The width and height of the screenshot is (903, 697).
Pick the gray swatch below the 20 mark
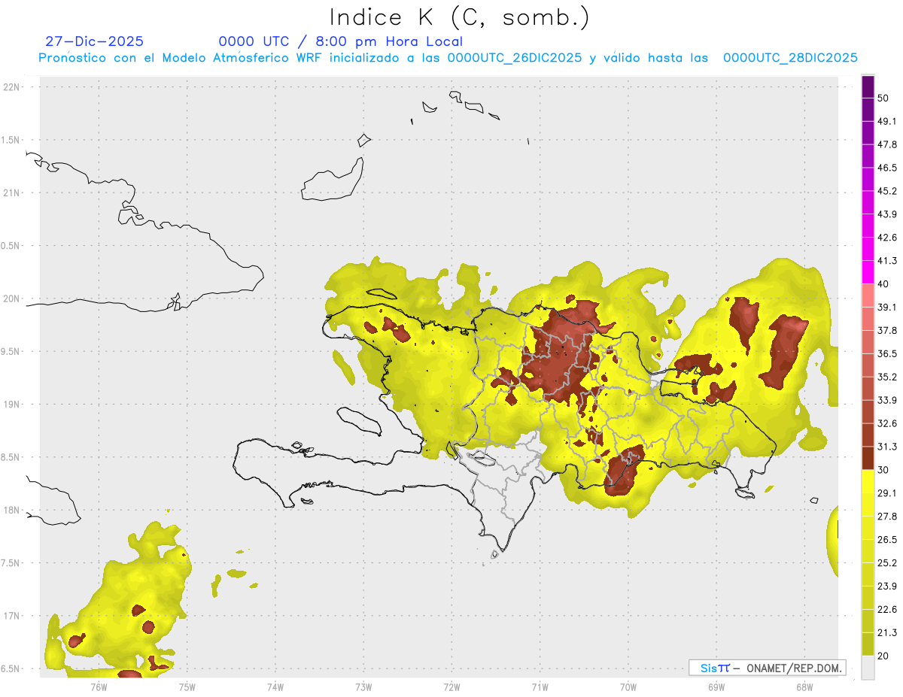click(x=868, y=668)
